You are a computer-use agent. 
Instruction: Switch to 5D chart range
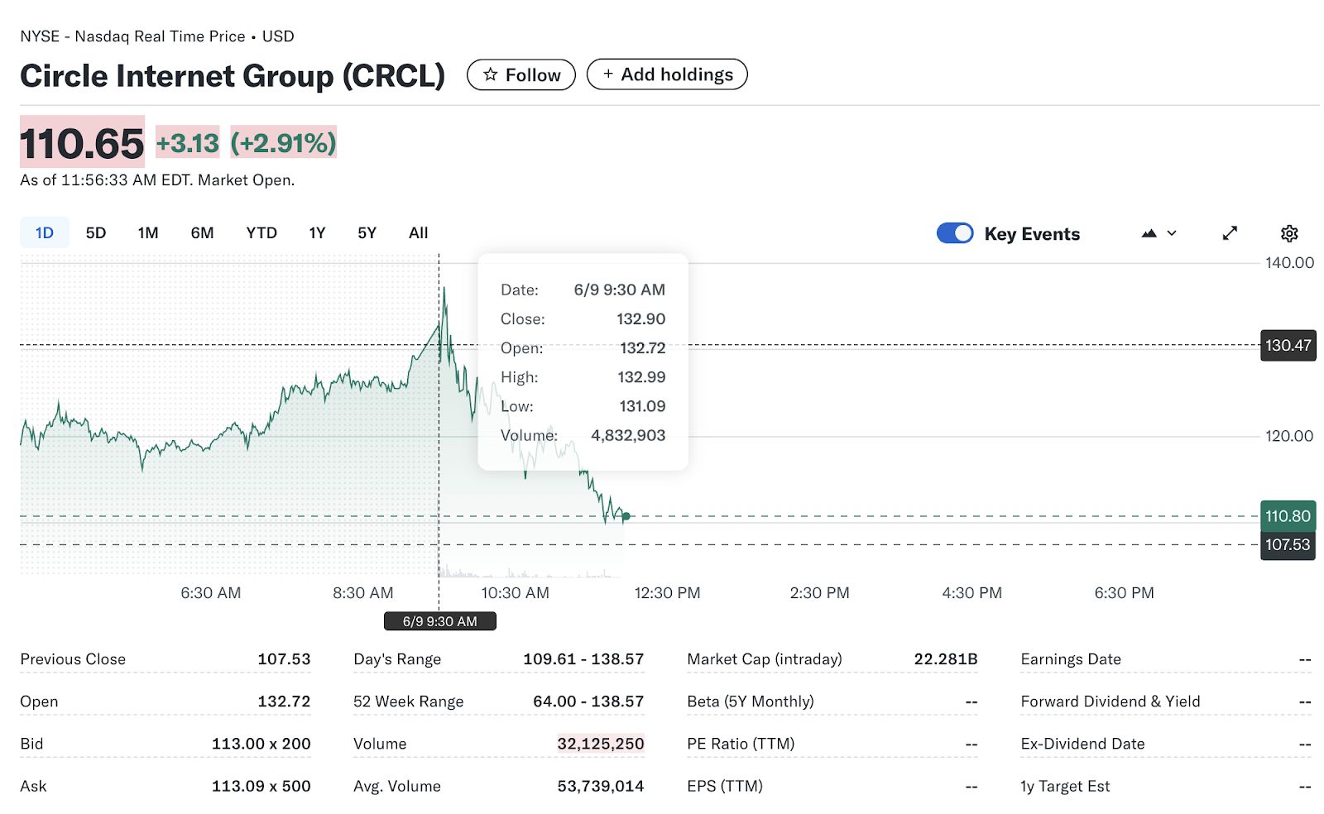[x=96, y=233]
